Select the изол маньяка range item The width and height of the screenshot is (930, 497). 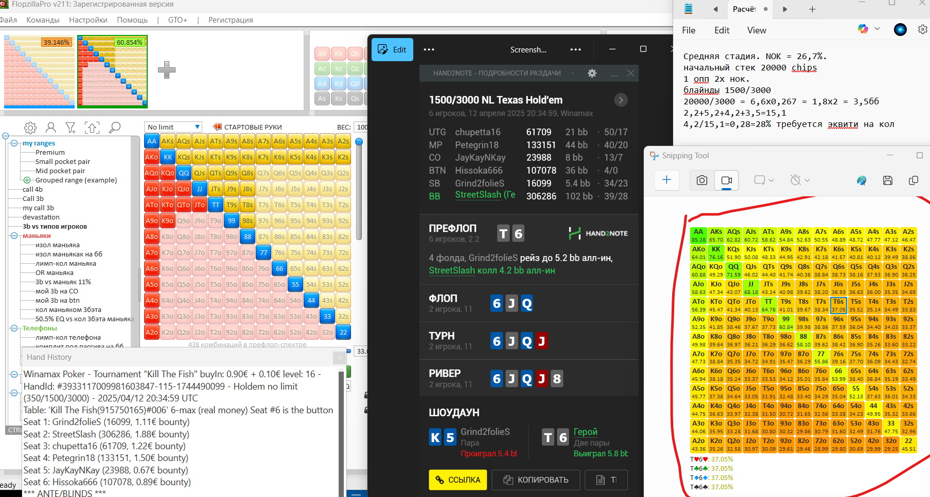tap(58, 245)
